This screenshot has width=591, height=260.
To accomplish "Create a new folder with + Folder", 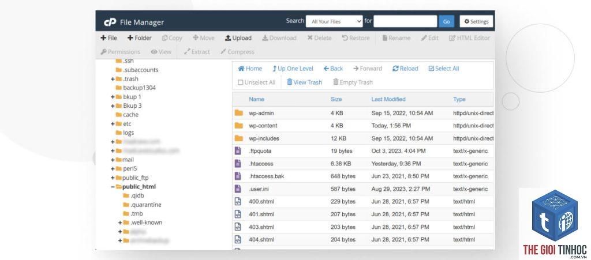I will 140,38.
